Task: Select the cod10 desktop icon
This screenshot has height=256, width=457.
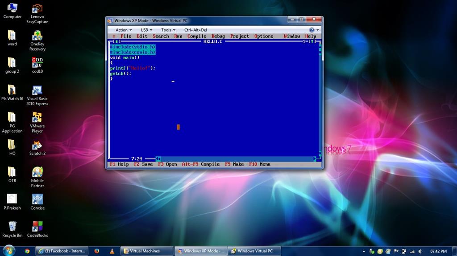Action: (x=37, y=65)
